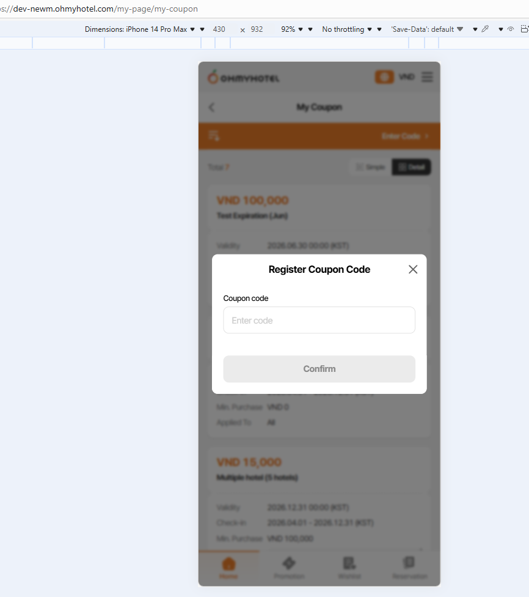Open the VND currency selector
This screenshot has height=597, width=529.
click(x=407, y=77)
